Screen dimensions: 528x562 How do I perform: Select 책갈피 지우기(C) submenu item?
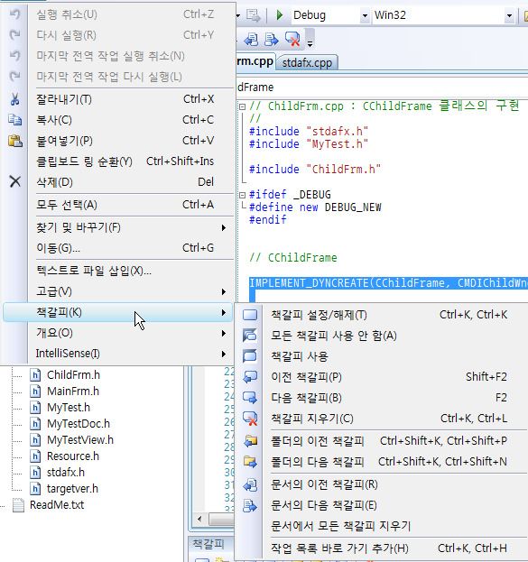(x=382, y=419)
